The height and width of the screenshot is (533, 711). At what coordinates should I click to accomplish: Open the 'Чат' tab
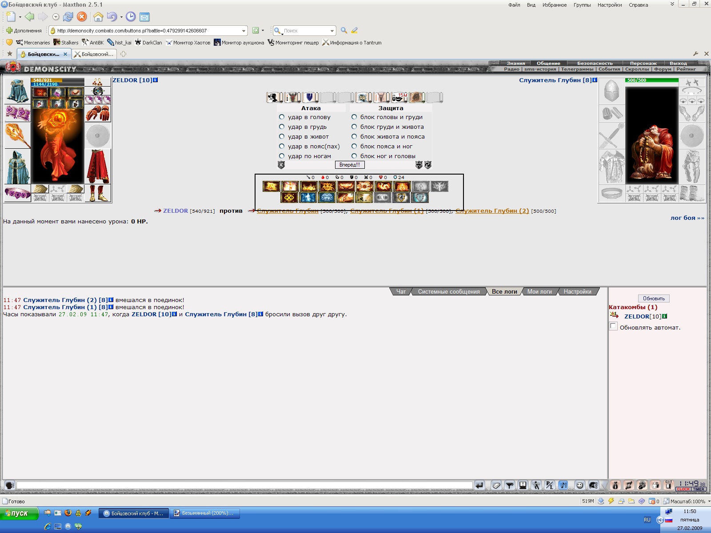tap(401, 292)
